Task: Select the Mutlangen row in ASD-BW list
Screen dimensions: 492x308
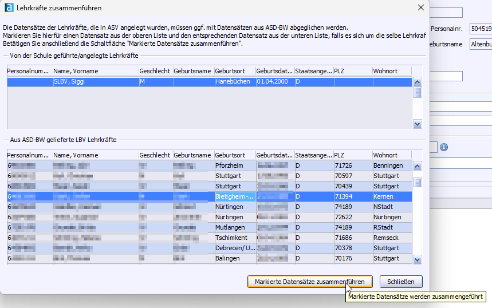Action: point(231,227)
